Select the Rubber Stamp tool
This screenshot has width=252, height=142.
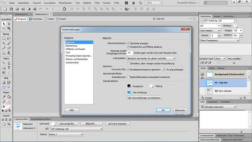(9, 53)
